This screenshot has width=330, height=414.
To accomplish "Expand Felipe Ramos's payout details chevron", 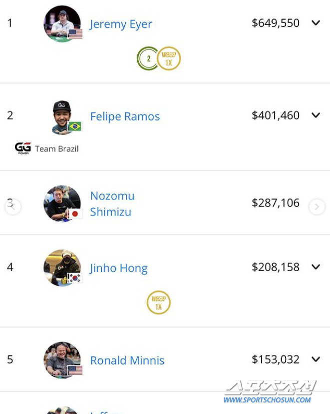I will click(x=316, y=115).
